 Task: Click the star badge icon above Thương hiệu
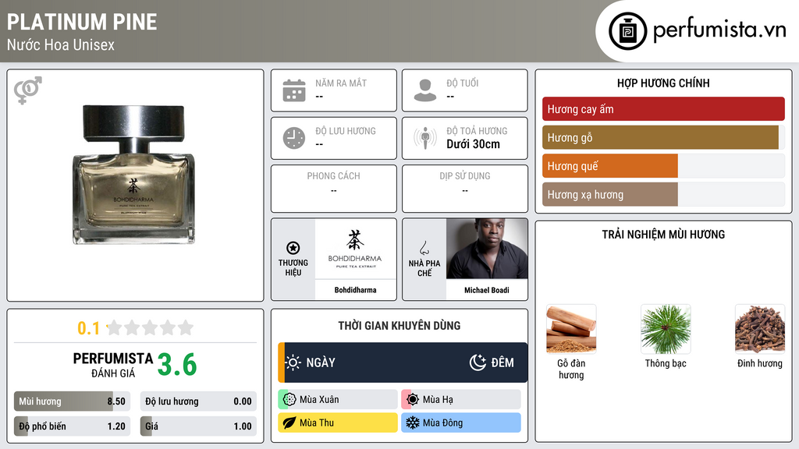tap(293, 248)
